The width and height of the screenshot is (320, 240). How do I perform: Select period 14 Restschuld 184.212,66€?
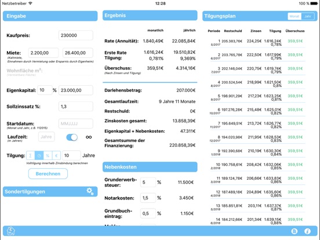pos(232,219)
